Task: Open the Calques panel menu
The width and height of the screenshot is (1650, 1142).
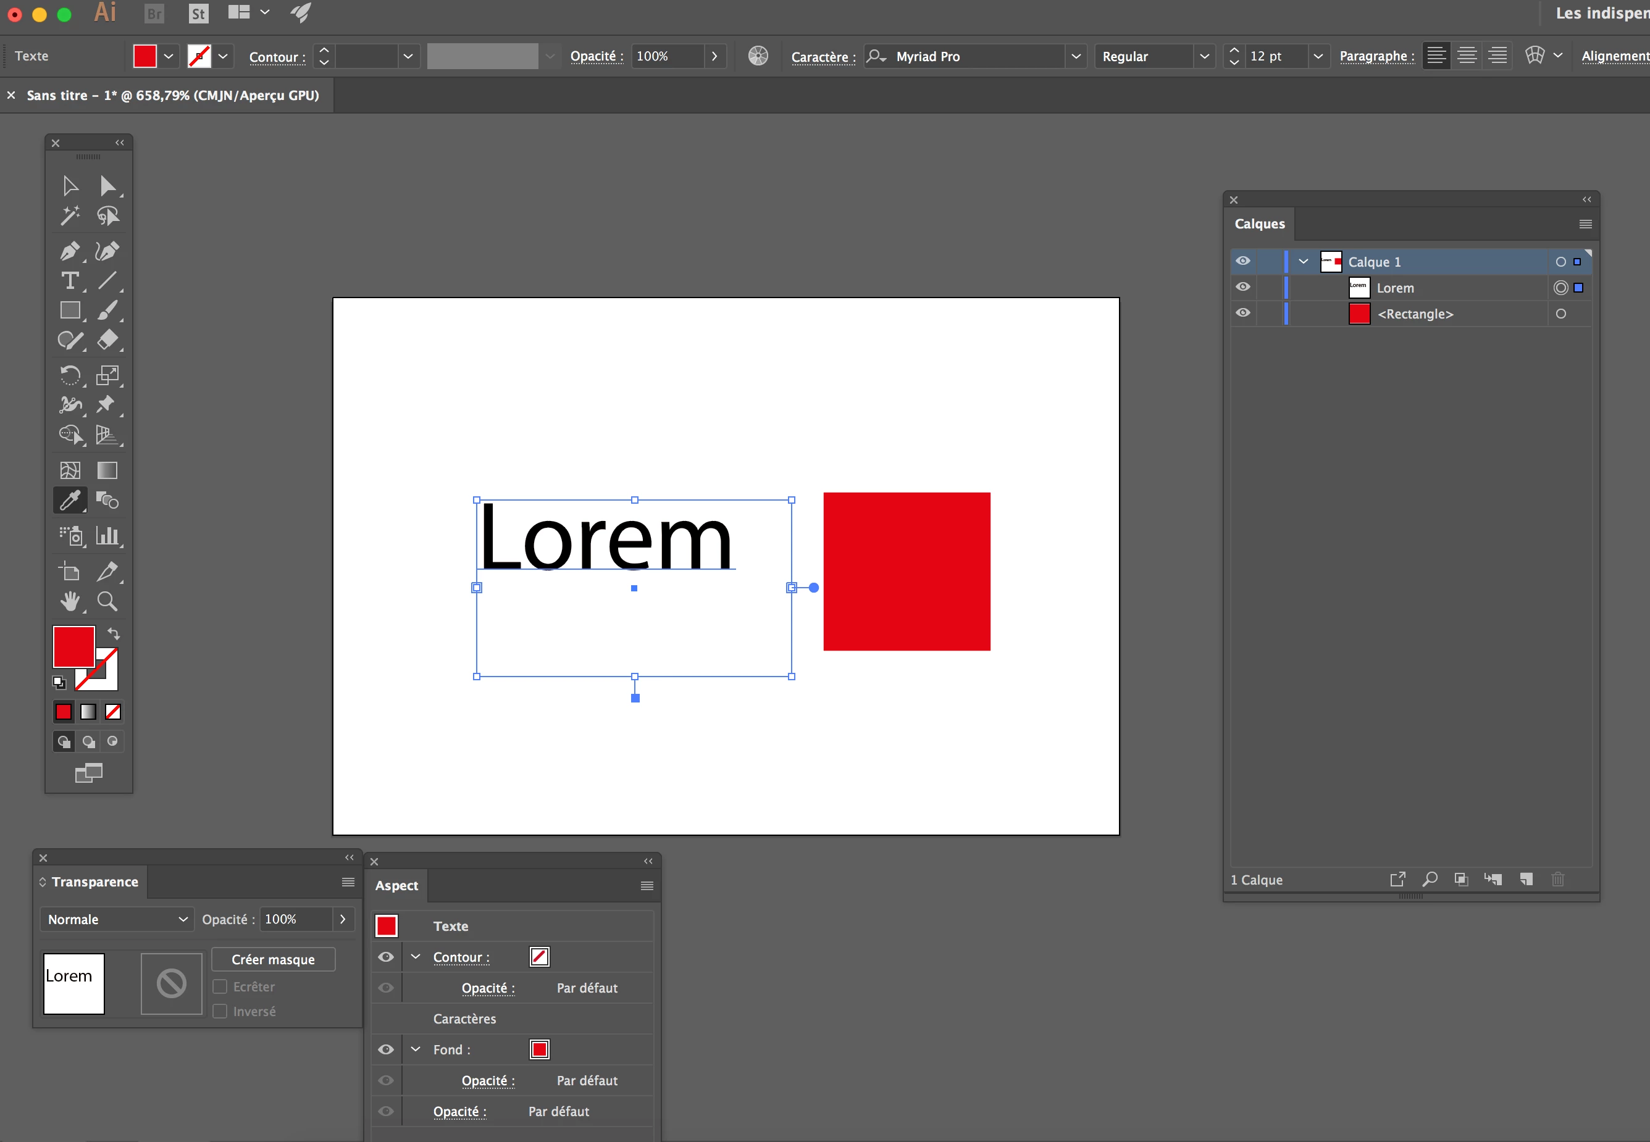Action: pos(1585,224)
